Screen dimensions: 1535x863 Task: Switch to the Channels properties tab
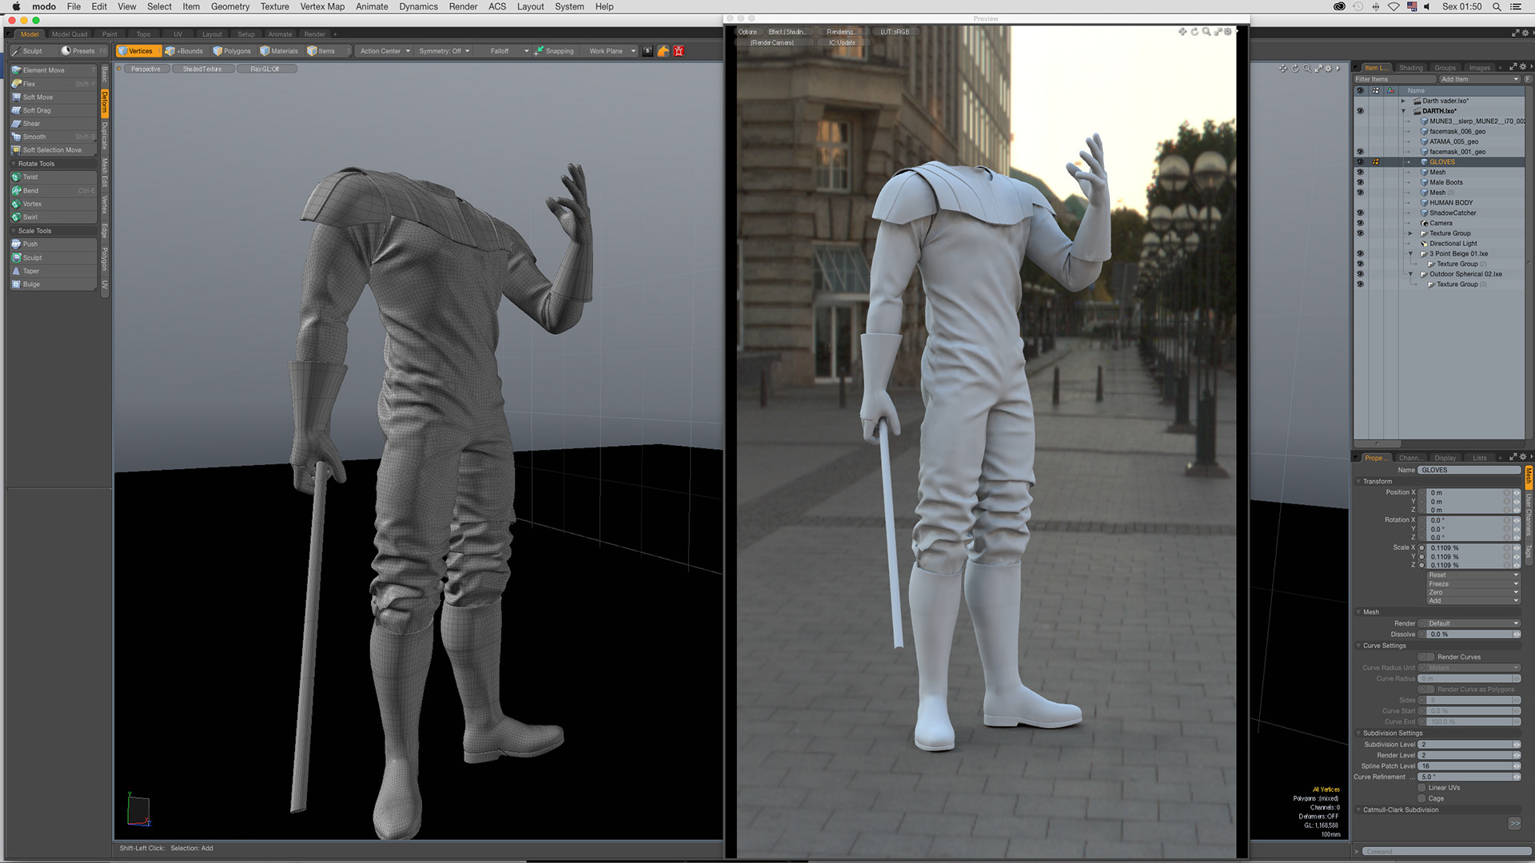click(1409, 458)
